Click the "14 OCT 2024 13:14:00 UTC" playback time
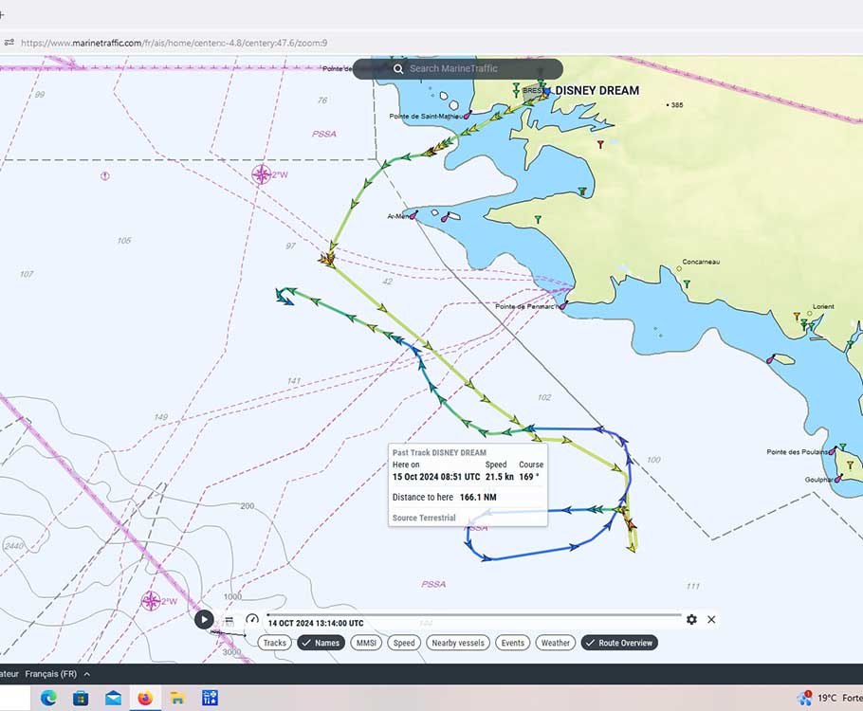This screenshot has width=863, height=711. [316, 623]
